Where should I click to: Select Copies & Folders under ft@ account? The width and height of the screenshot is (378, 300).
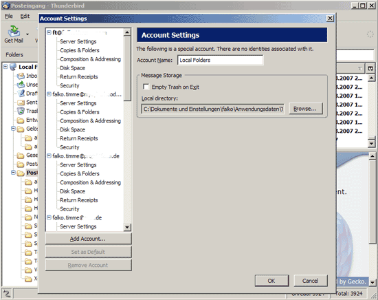(80, 50)
